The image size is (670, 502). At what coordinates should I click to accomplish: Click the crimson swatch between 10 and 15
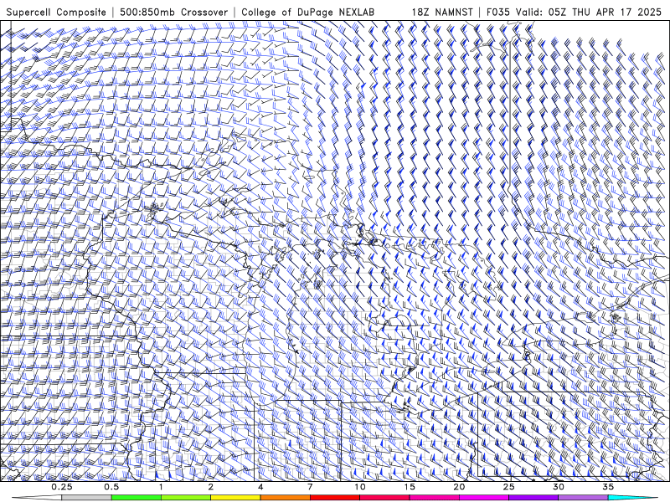click(384, 498)
